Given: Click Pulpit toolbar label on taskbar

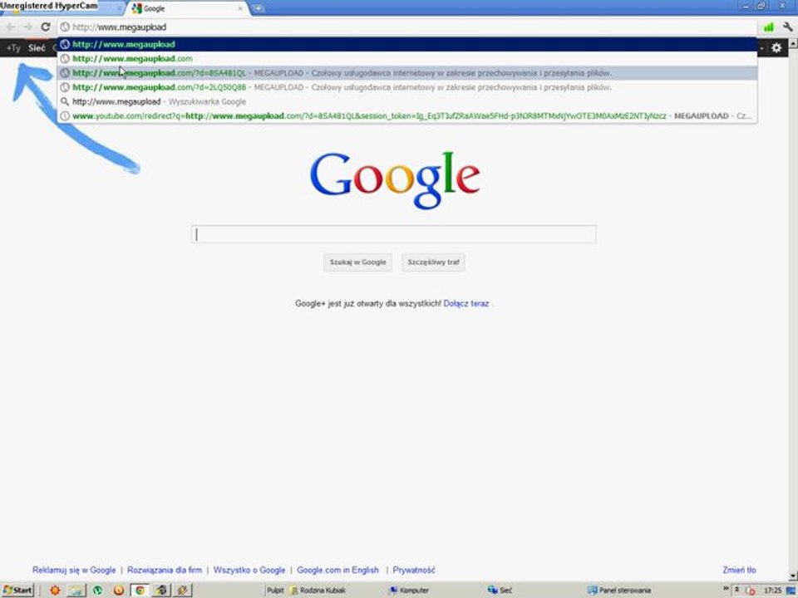Looking at the screenshot, I should click(x=275, y=590).
